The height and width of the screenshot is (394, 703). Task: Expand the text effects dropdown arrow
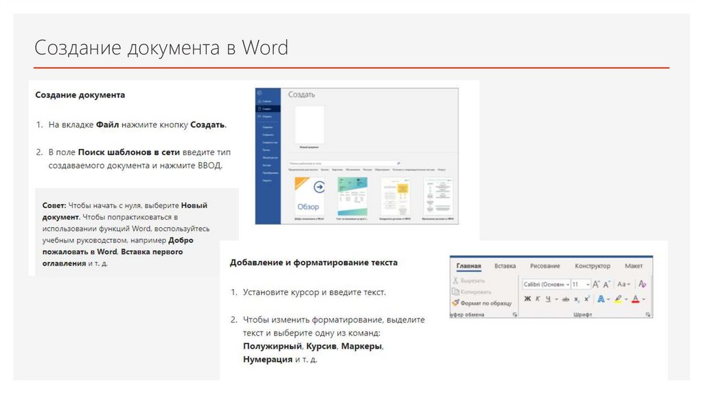[608, 299]
